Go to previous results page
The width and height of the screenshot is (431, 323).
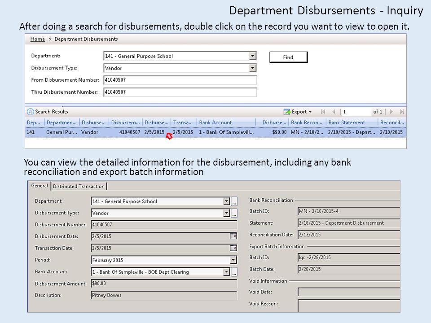click(x=334, y=112)
